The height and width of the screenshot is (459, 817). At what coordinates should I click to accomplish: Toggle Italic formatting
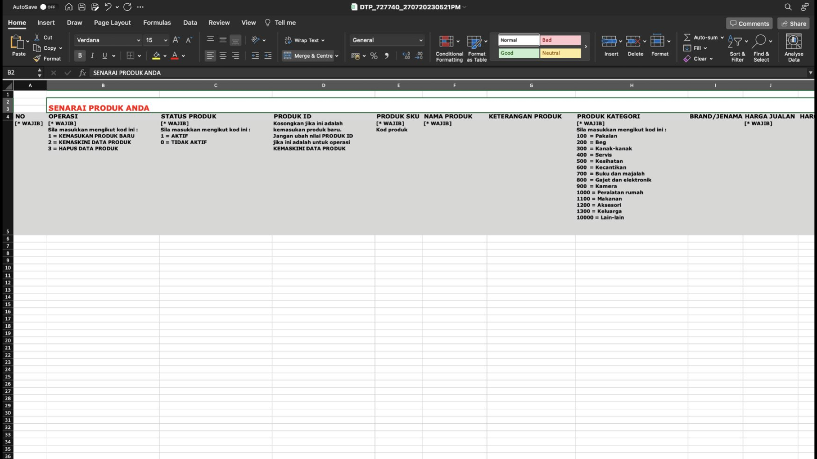point(92,56)
